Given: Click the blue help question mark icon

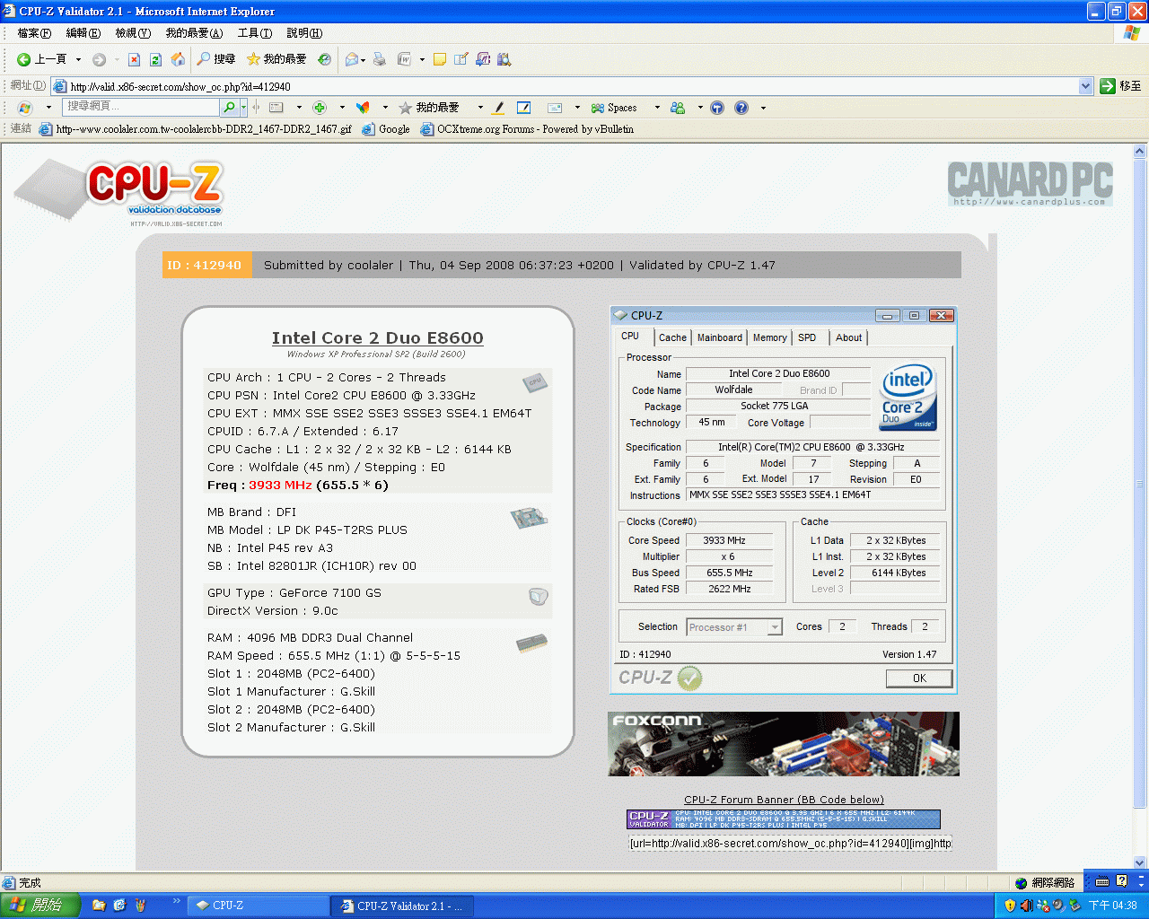Looking at the screenshot, I should tap(741, 108).
